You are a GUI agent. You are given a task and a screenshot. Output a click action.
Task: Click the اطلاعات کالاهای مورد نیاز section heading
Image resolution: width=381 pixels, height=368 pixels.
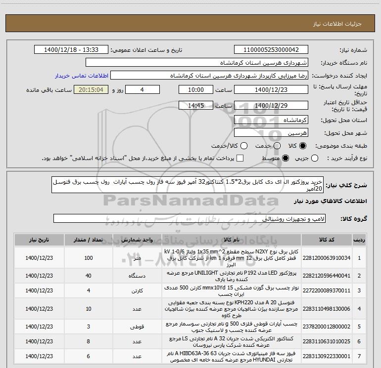click(331, 201)
